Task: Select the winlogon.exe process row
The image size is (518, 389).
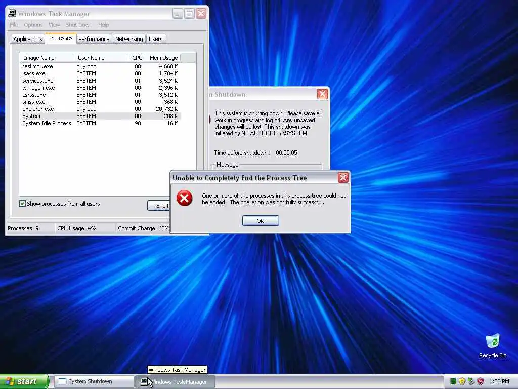Action: 100,88
